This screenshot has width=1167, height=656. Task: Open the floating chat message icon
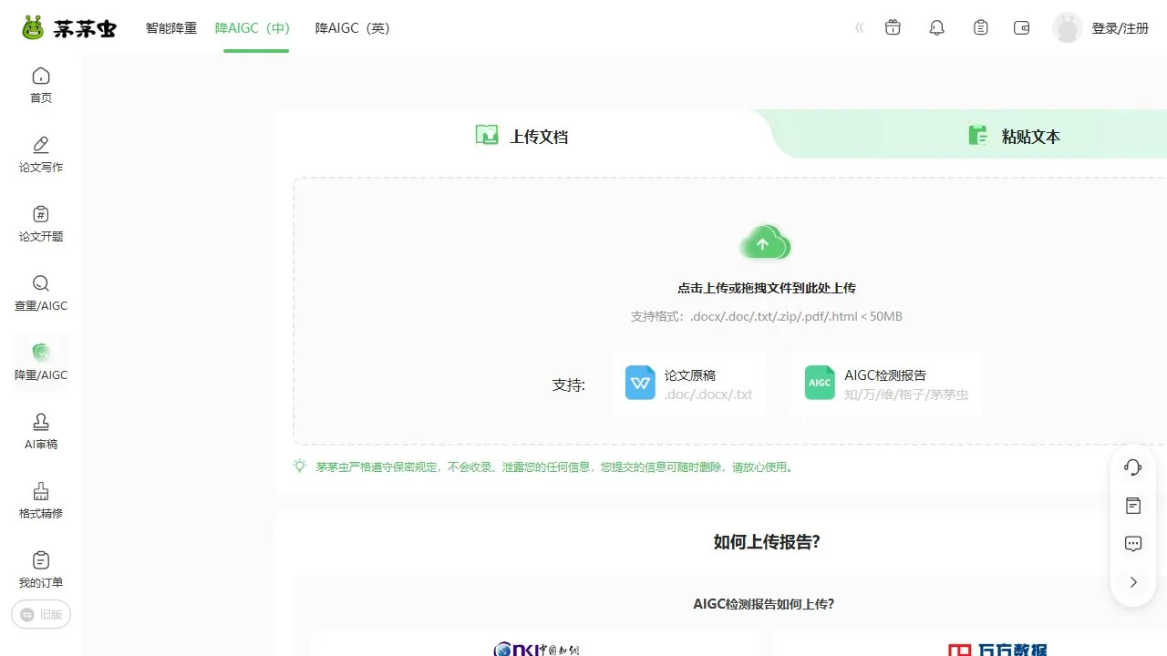point(1133,544)
